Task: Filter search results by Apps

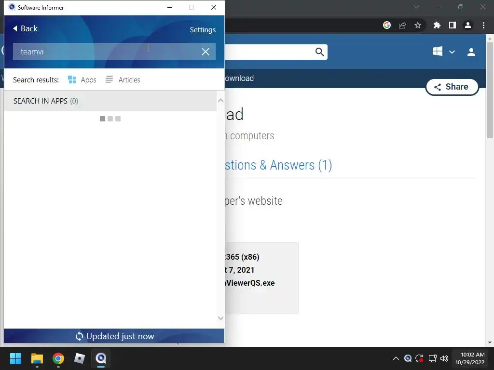Action: pos(82,80)
